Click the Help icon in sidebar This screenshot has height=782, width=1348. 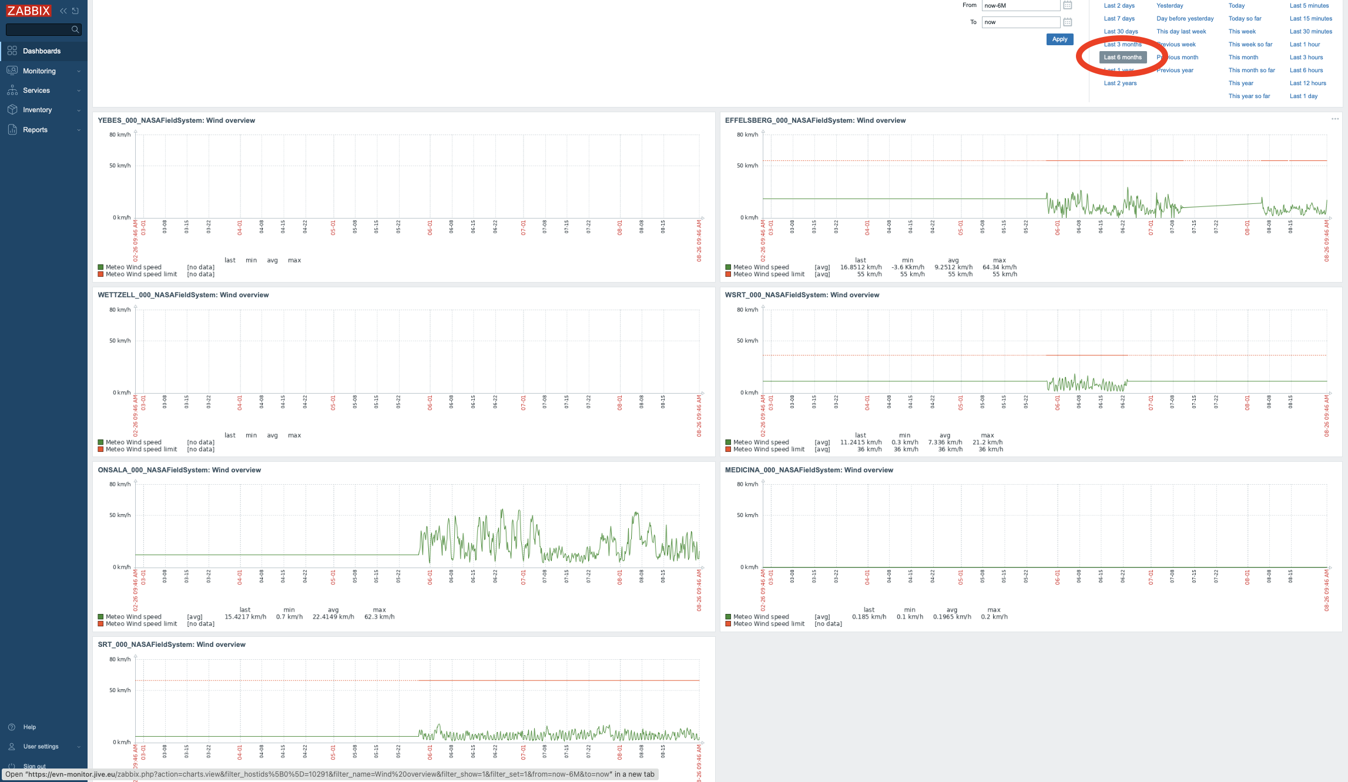click(x=12, y=727)
